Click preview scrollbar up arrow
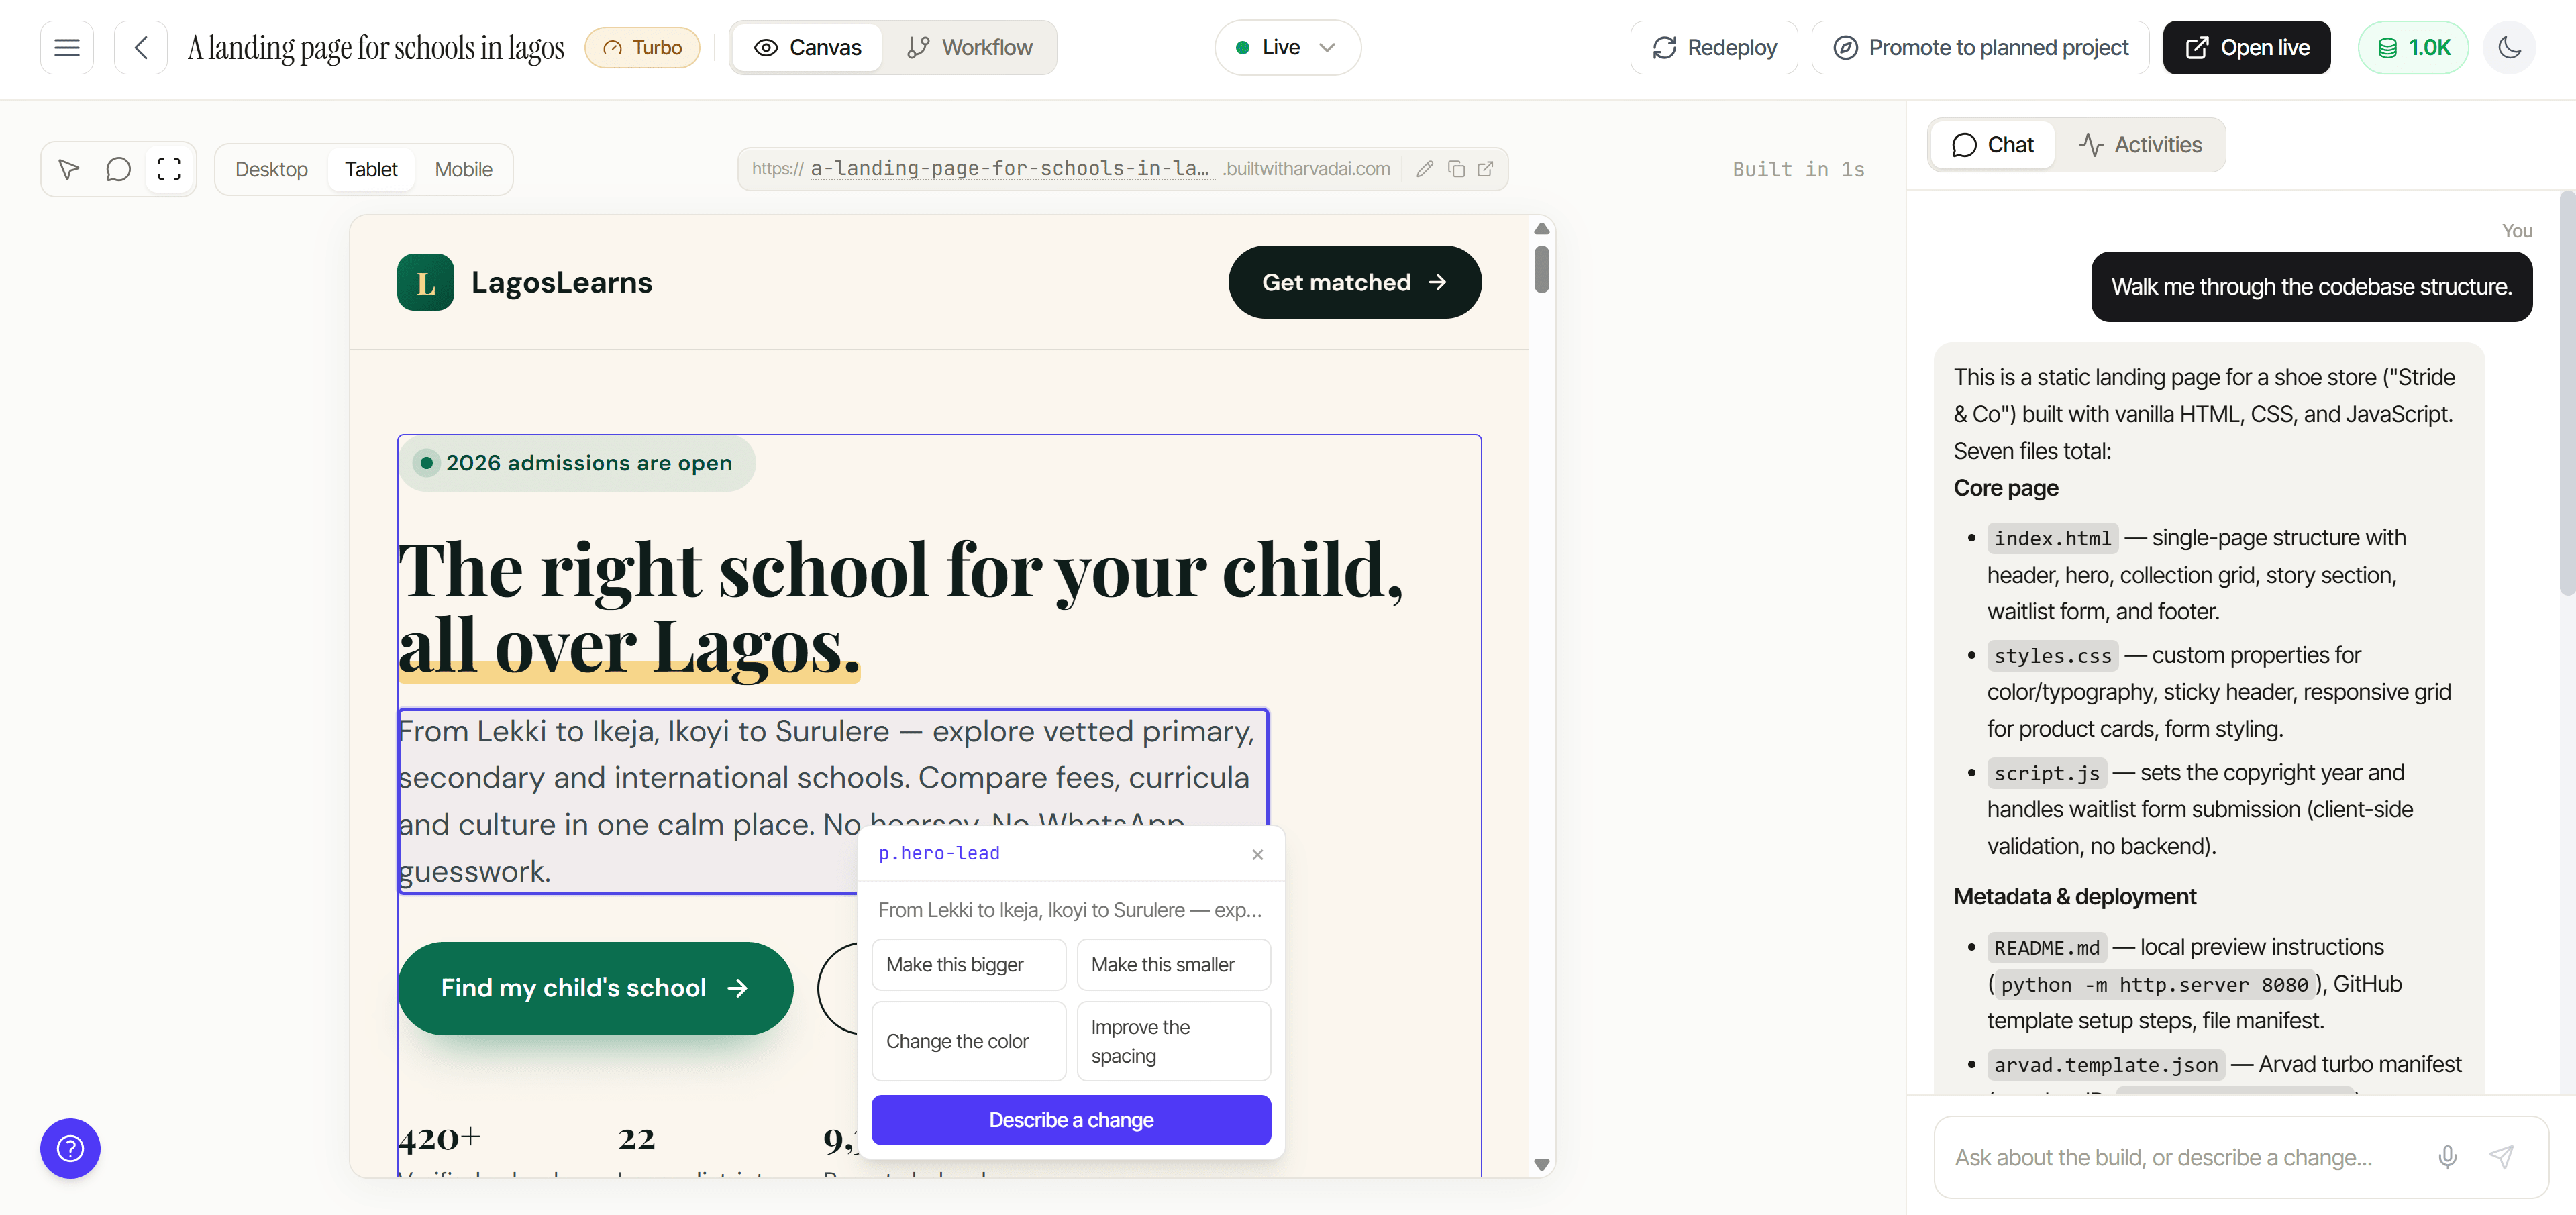Viewport: 2576px width, 1215px height. [1541, 229]
